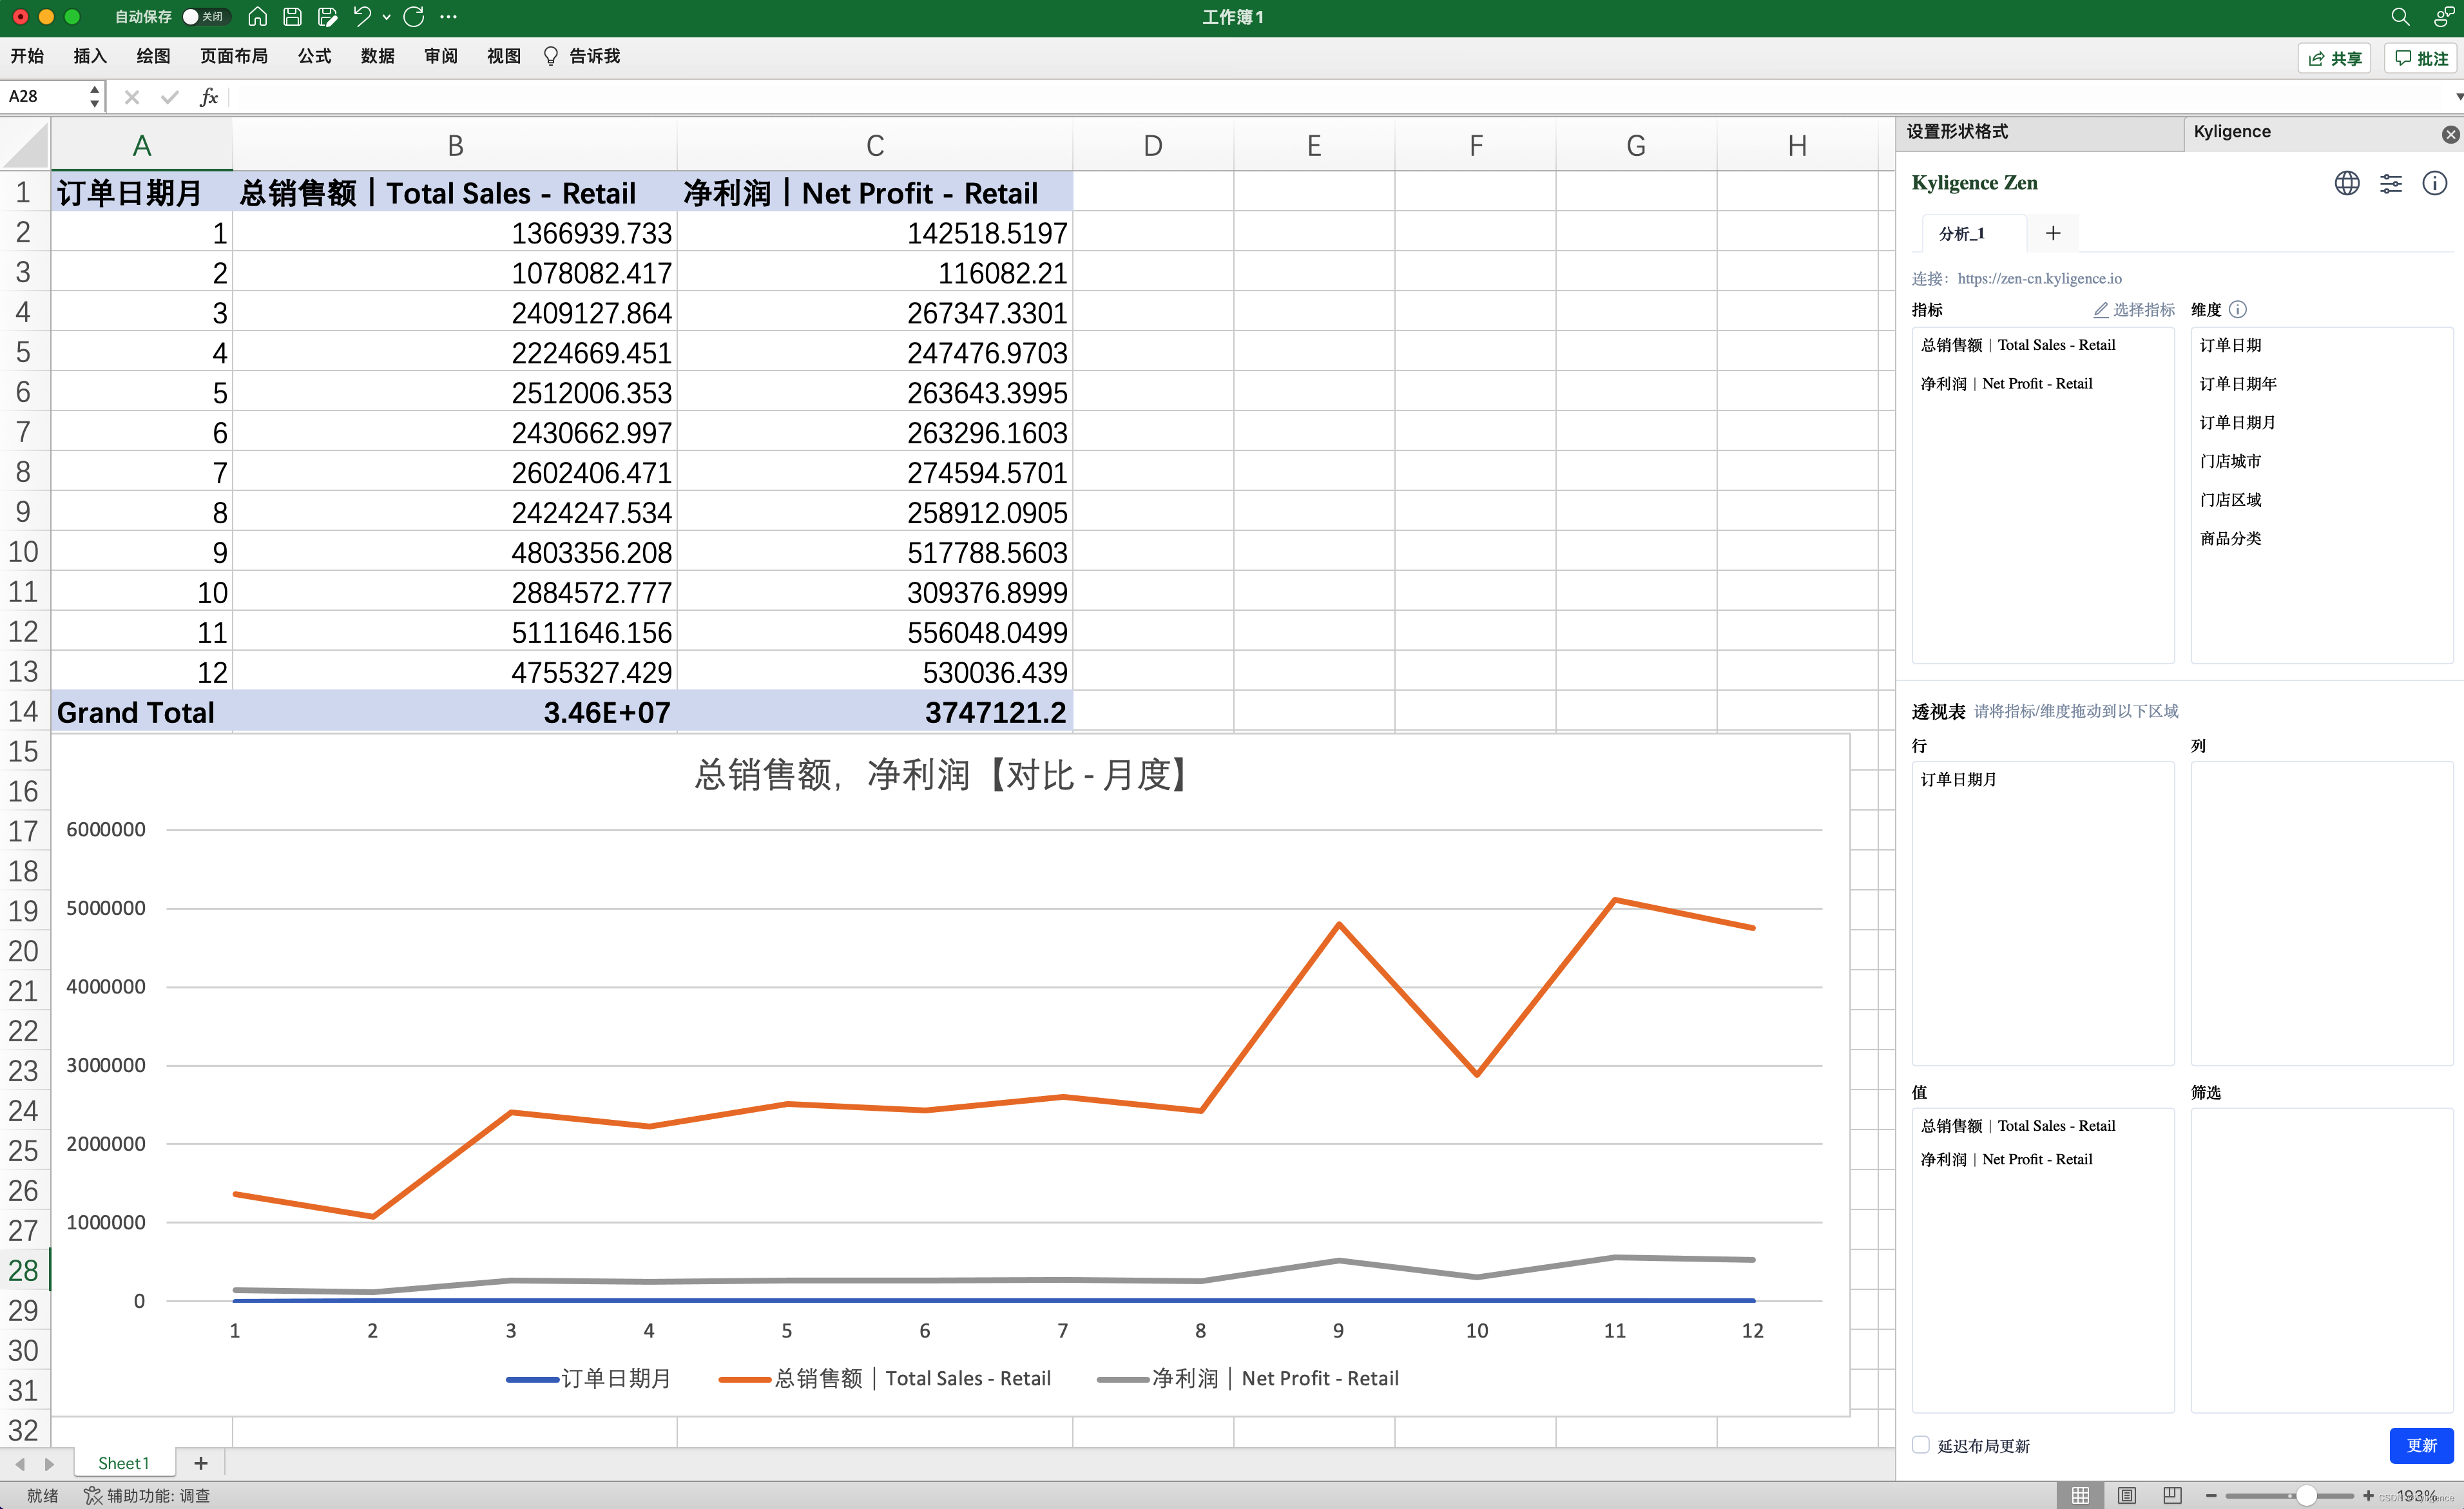Expand the undo history dropdown arrow

(387, 17)
